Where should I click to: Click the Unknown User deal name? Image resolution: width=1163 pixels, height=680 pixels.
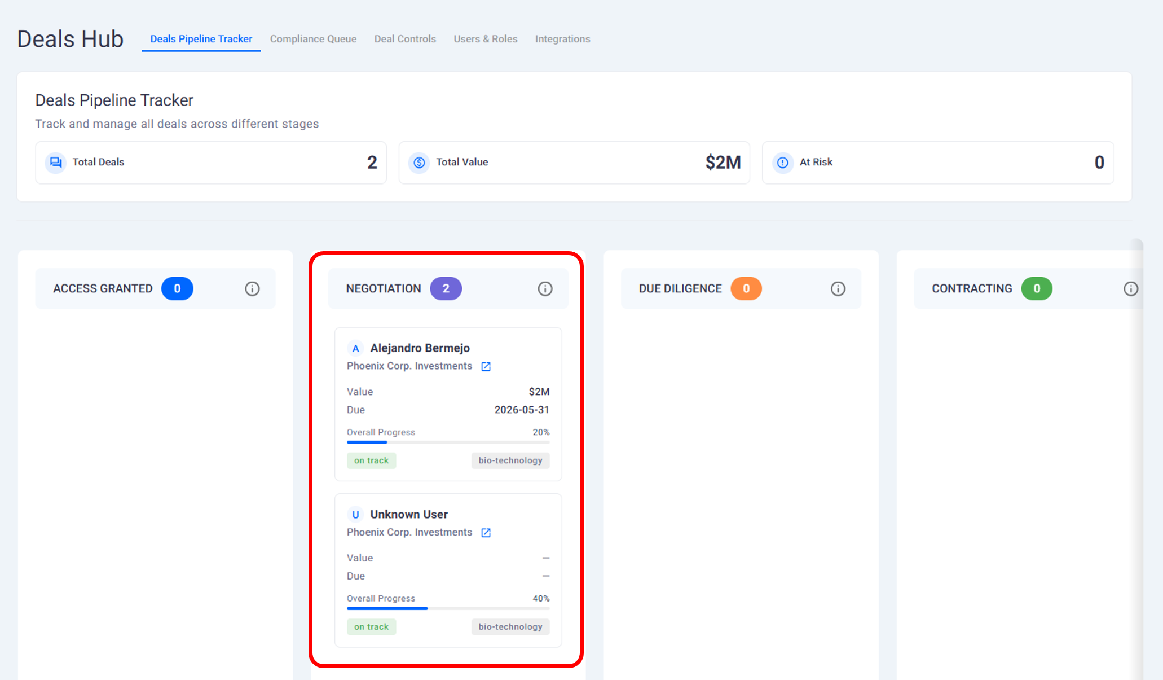(x=408, y=514)
